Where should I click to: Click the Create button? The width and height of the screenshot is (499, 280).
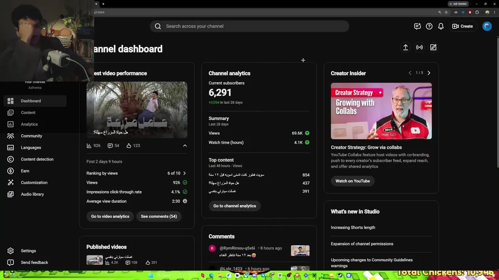click(463, 26)
